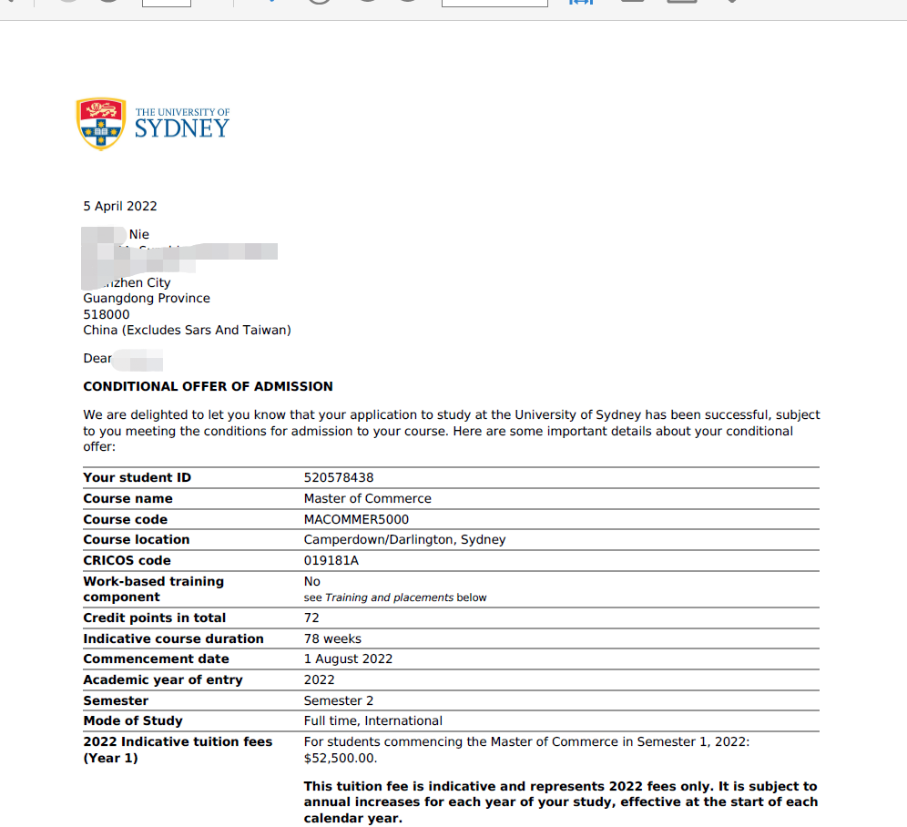Click the commencement date 1 August 2022
The width and height of the screenshot is (907, 827).
coord(348,659)
